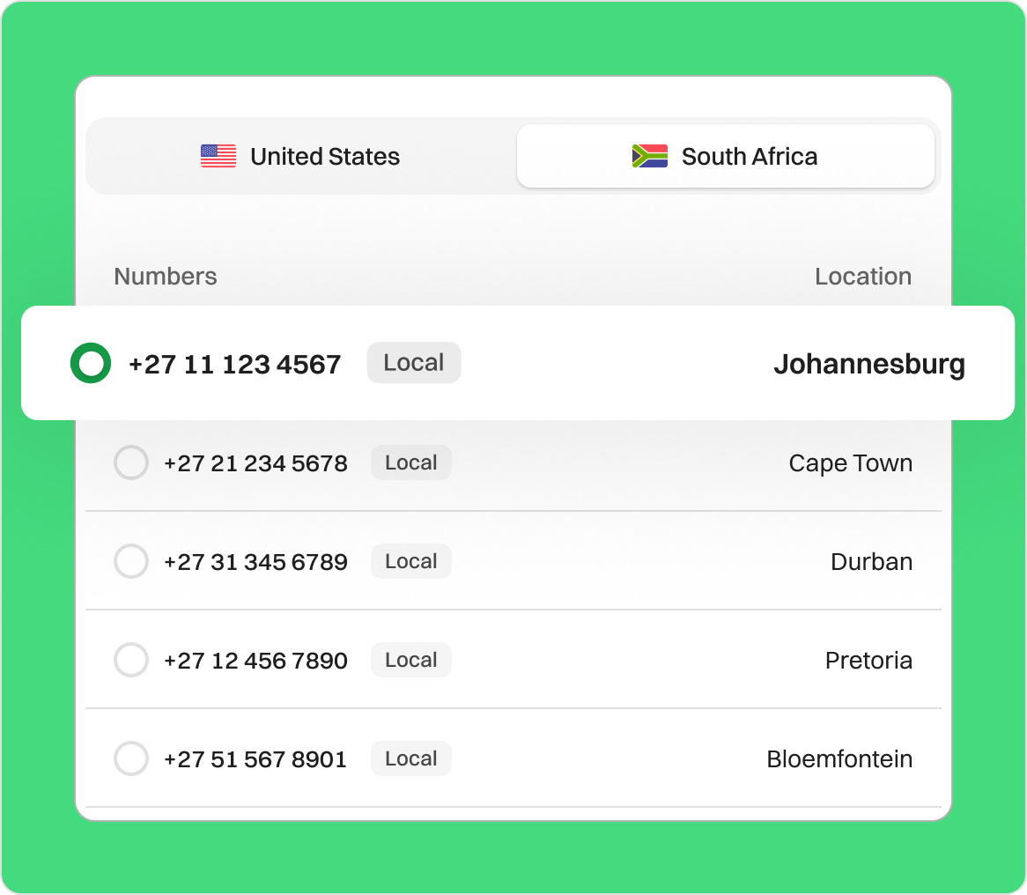Click the Local tag on the Pretoria row

411,661
